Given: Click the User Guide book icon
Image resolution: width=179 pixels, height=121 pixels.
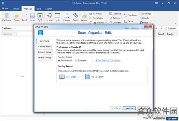Looking at the screenshot, I should [x=62, y=77].
